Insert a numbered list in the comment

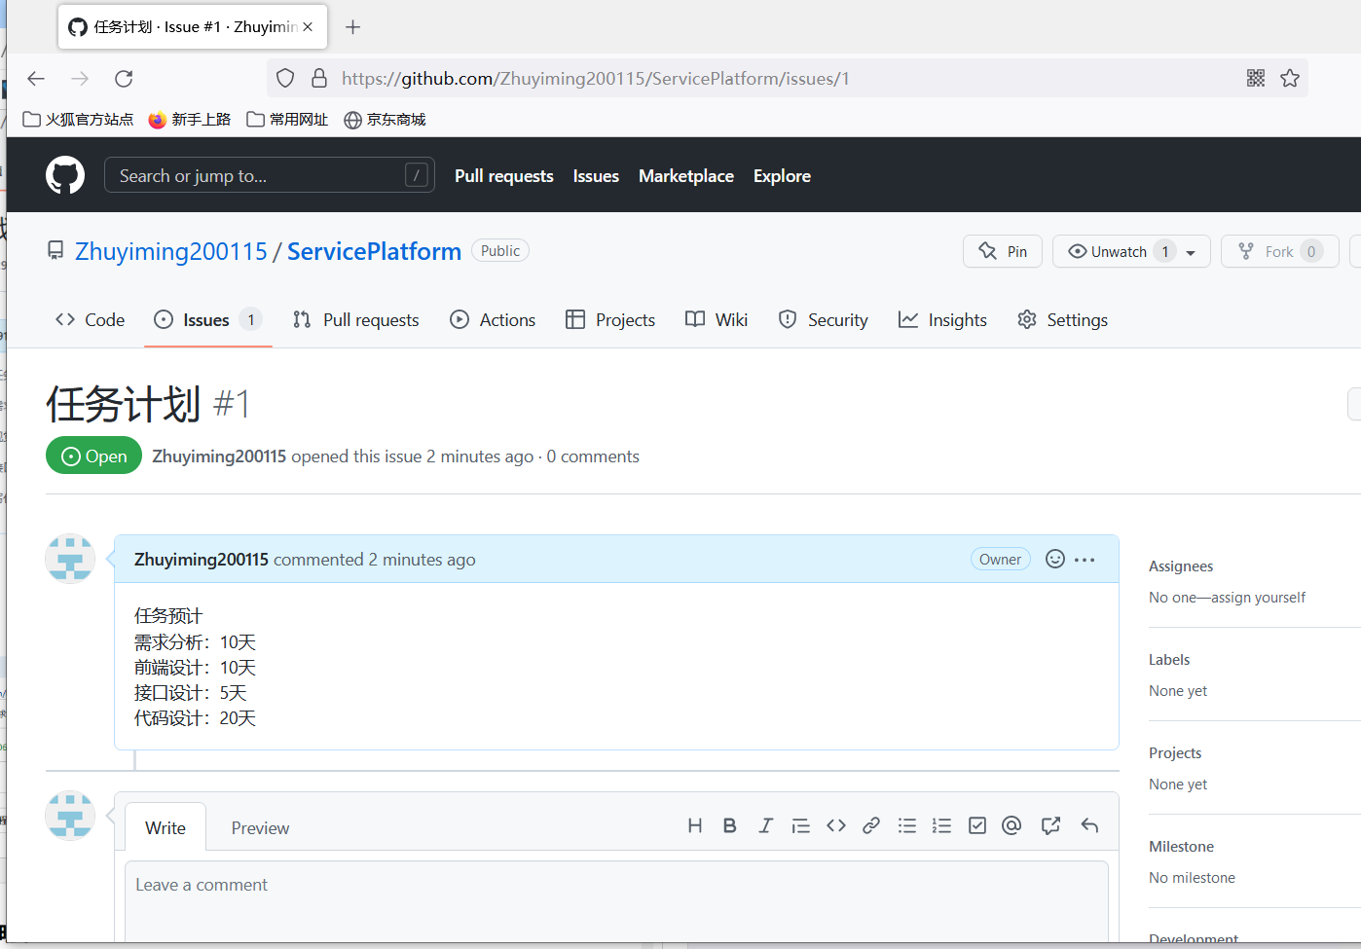coord(941,825)
